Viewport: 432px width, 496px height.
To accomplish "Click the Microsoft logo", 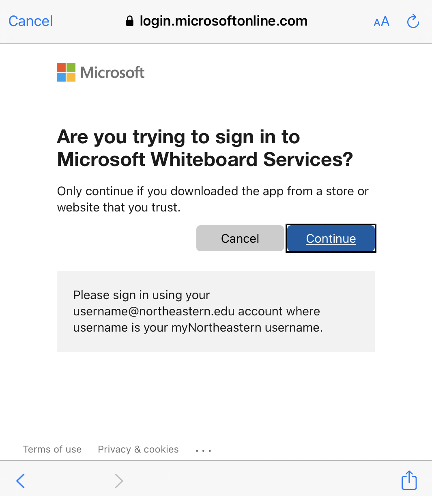I will click(x=66, y=72).
